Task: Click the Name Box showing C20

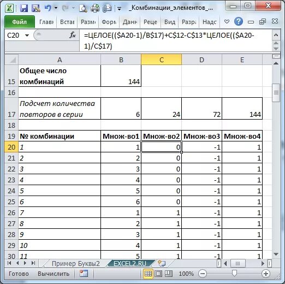Action: pyautogui.click(x=15, y=35)
